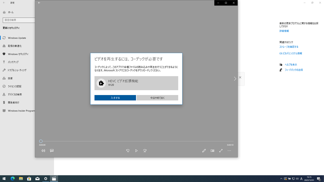
Task: Open トラブルシューティング settings page
Action: pyautogui.click(x=17, y=70)
